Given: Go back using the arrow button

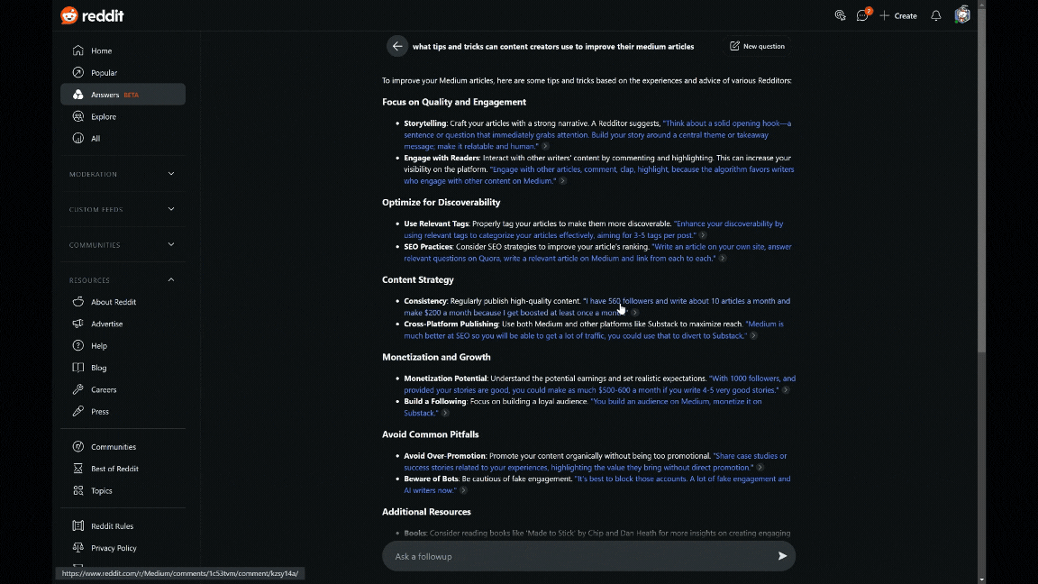Looking at the screenshot, I should point(397,46).
